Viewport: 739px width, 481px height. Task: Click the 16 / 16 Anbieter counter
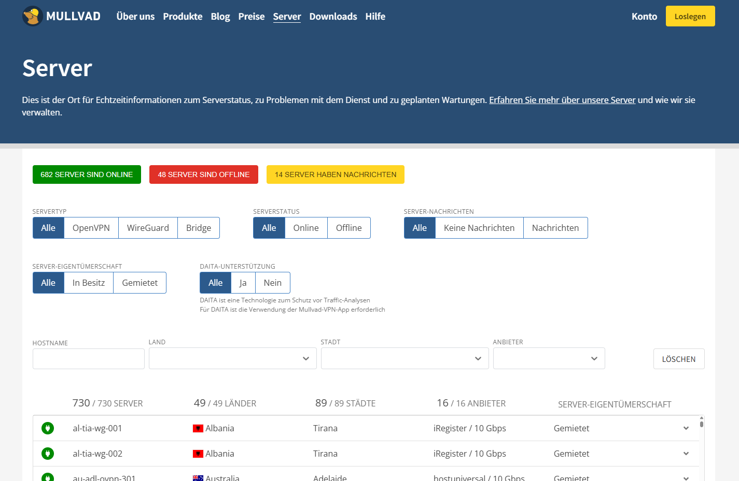pos(471,403)
